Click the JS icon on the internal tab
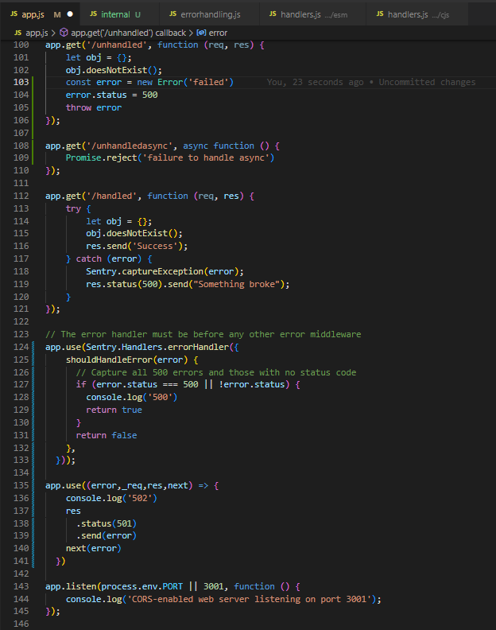 tap(93, 14)
